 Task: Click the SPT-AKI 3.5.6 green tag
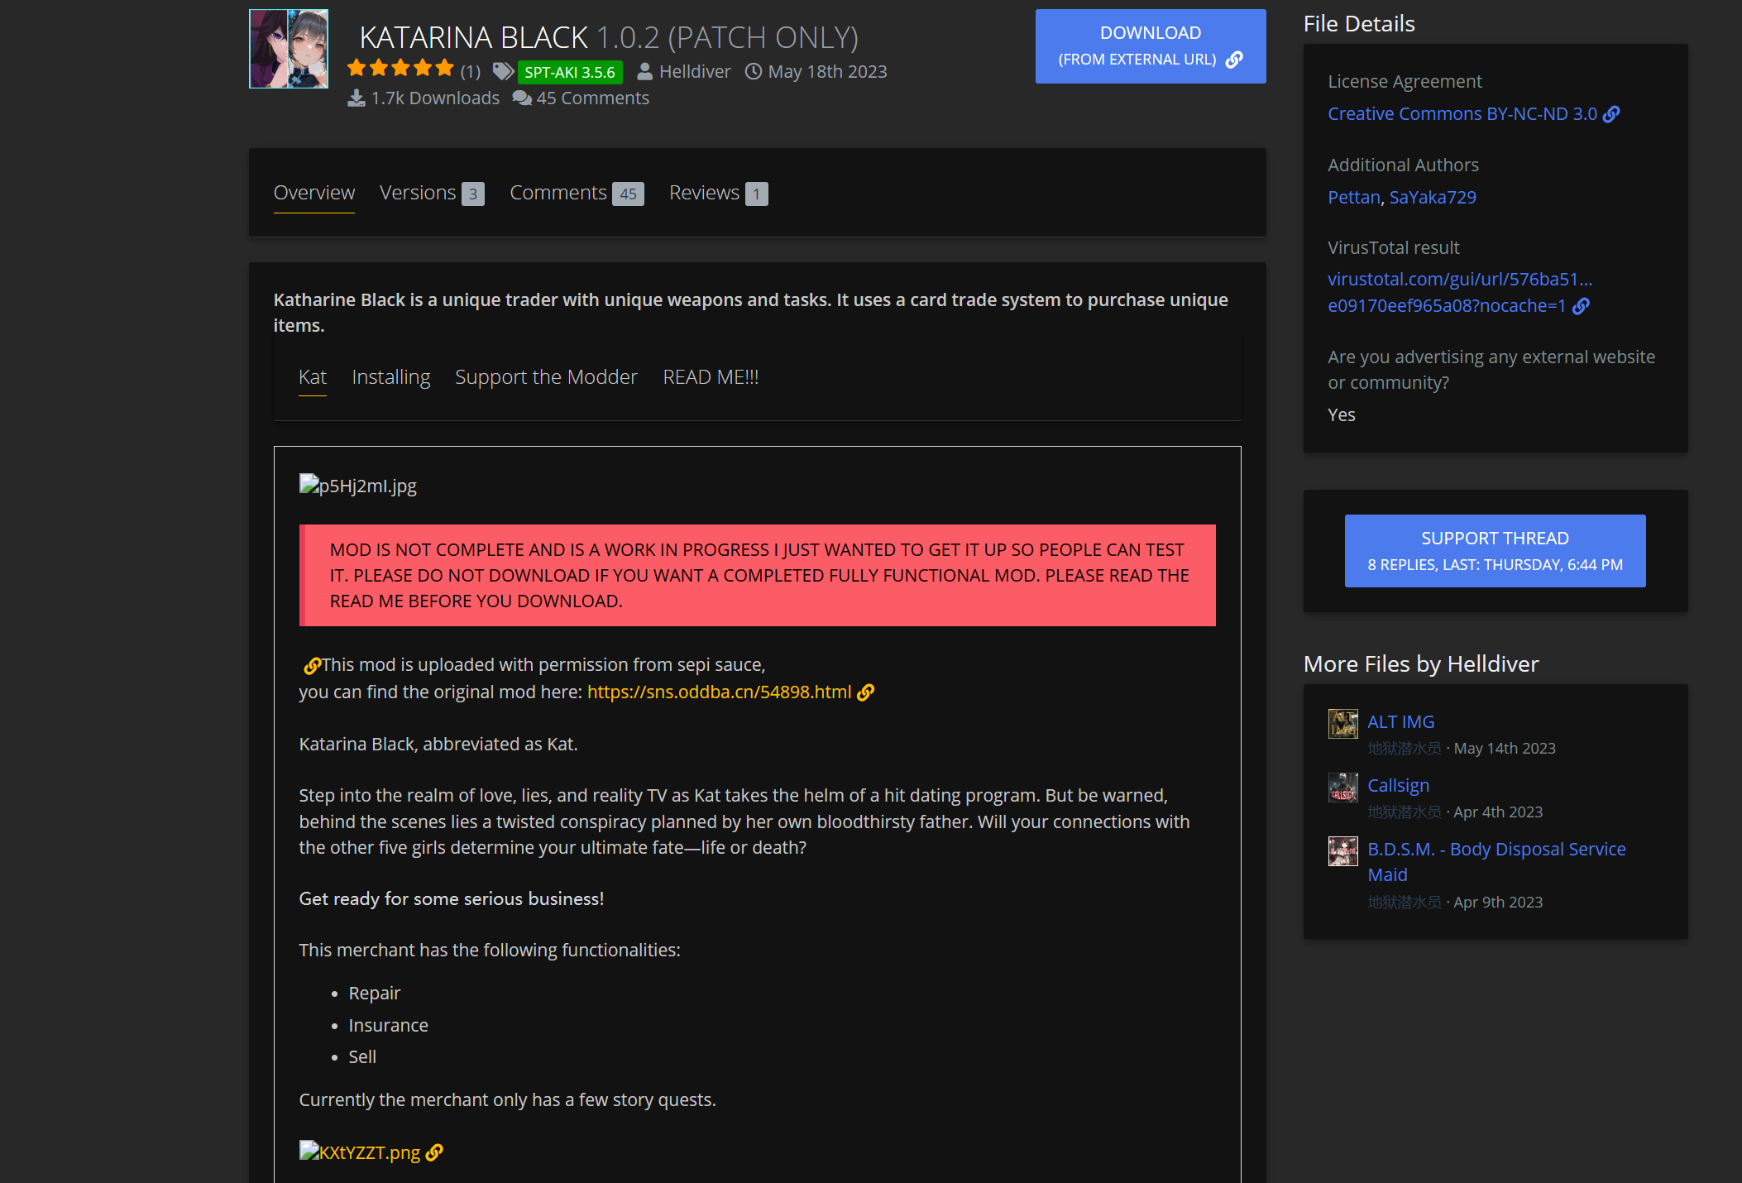click(570, 72)
